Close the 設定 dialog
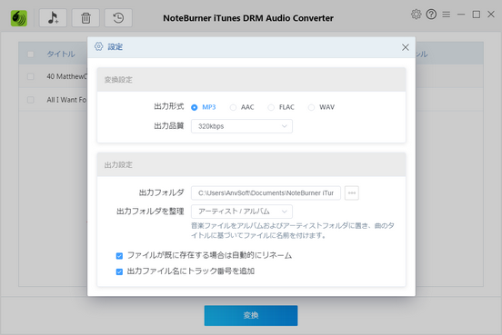Screen dimensions: 502x335 coord(406,47)
